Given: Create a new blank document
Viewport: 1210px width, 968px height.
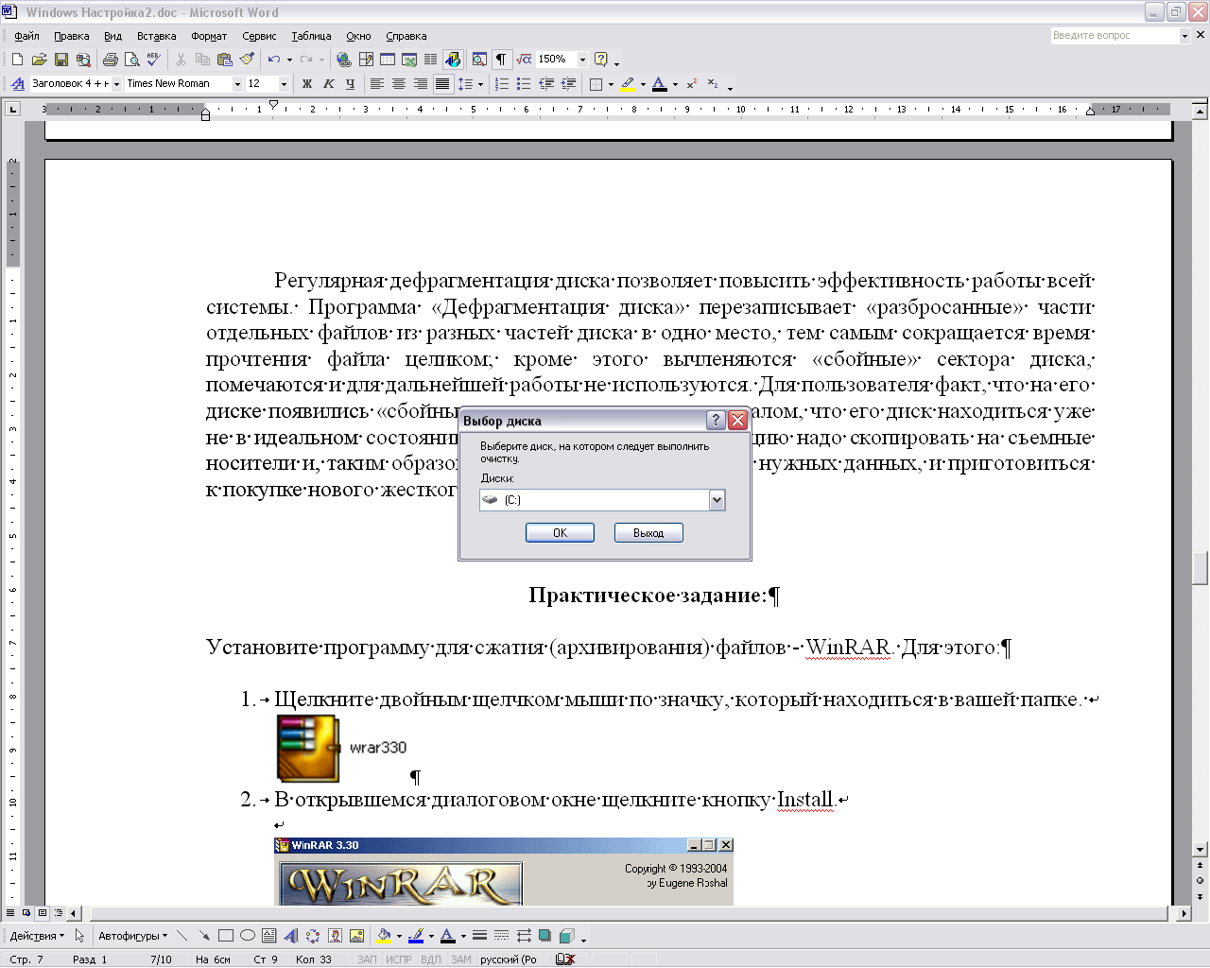Looking at the screenshot, I should (x=18, y=60).
